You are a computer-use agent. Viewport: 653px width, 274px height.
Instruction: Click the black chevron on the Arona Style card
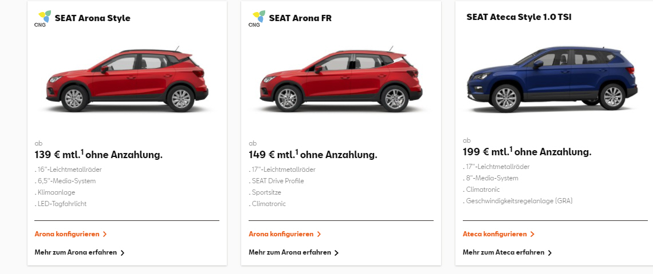tap(123, 253)
